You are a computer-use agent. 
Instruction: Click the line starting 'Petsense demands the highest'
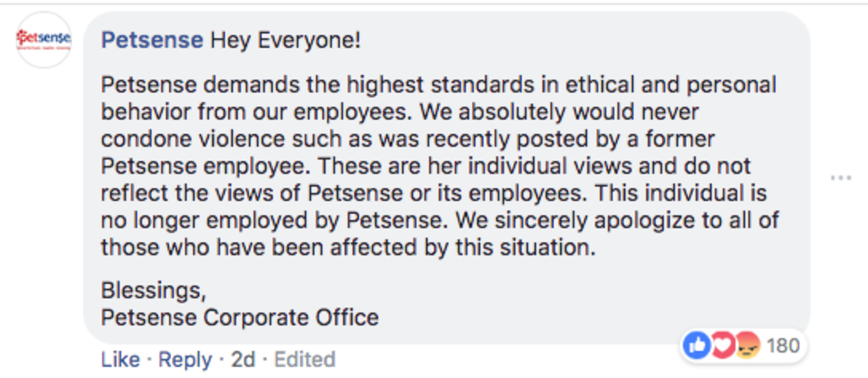(439, 85)
